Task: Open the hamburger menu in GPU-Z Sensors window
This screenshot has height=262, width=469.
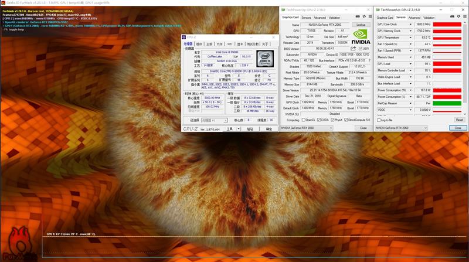Action: click(464, 16)
